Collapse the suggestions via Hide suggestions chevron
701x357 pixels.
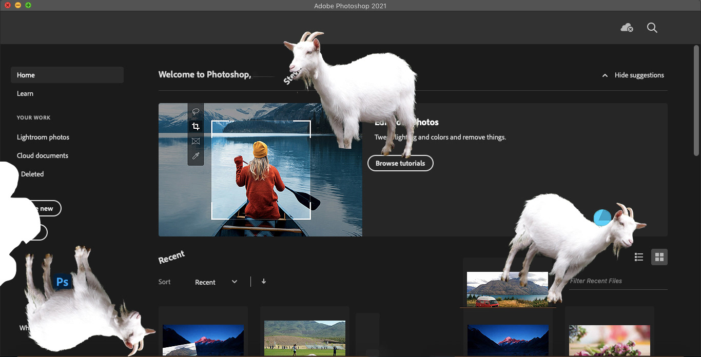(605, 75)
